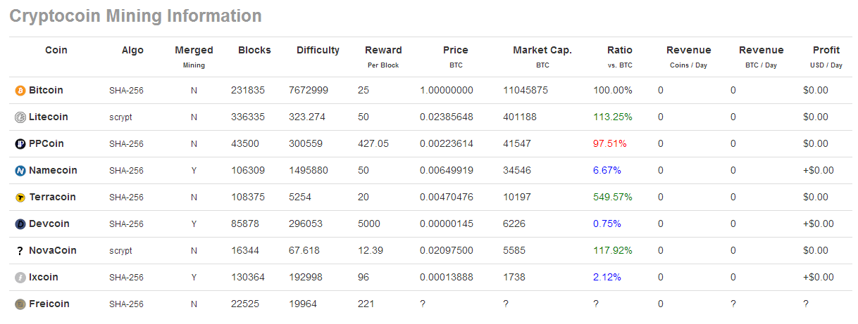The height and width of the screenshot is (324, 858).
Task: Click the Profit column header
Action: coord(826,51)
